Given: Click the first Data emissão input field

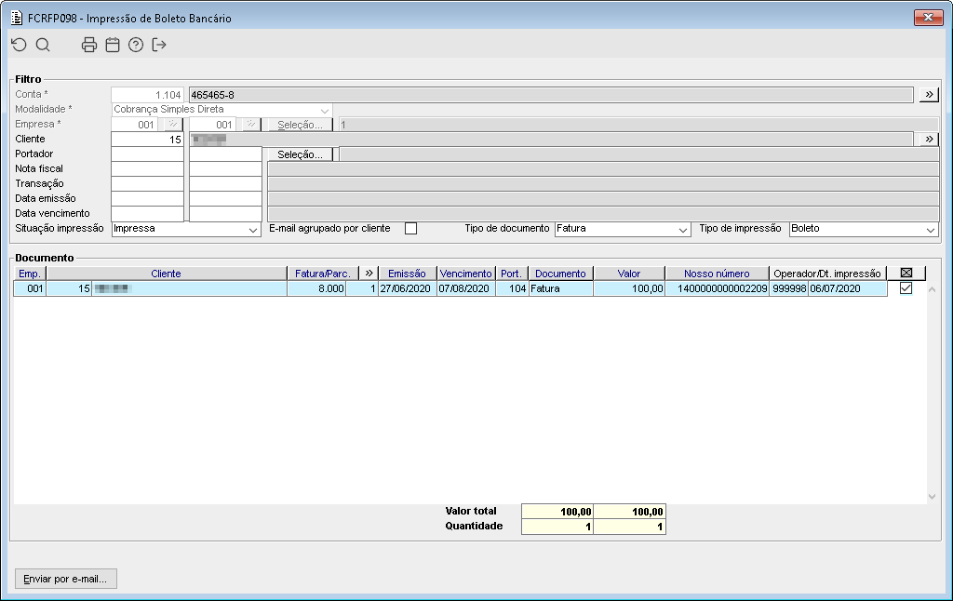Looking at the screenshot, I should click(x=147, y=199).
